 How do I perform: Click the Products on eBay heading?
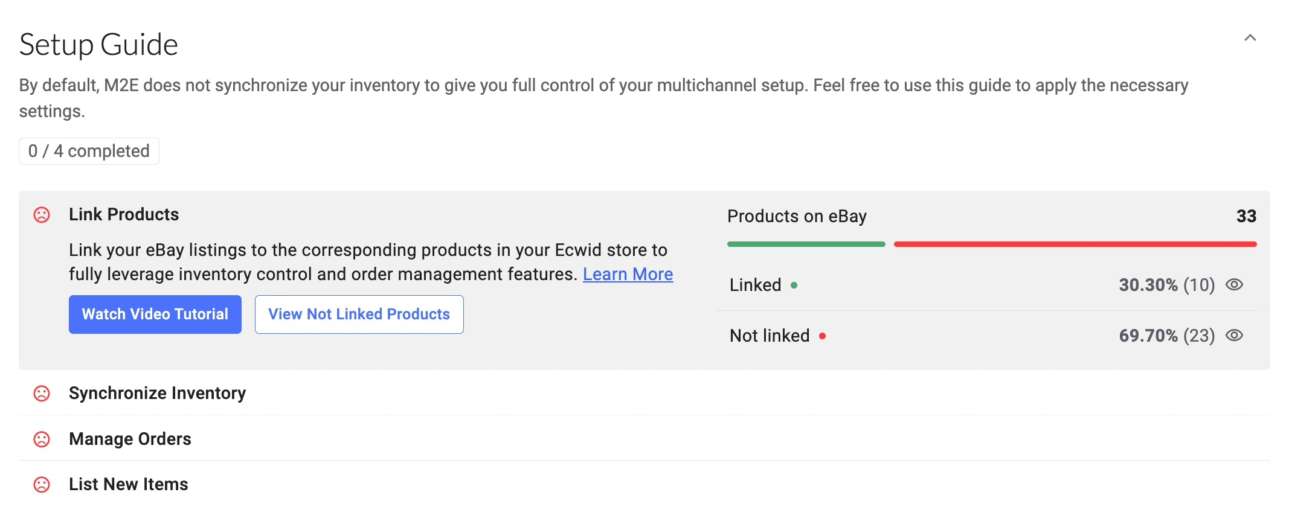797,216
